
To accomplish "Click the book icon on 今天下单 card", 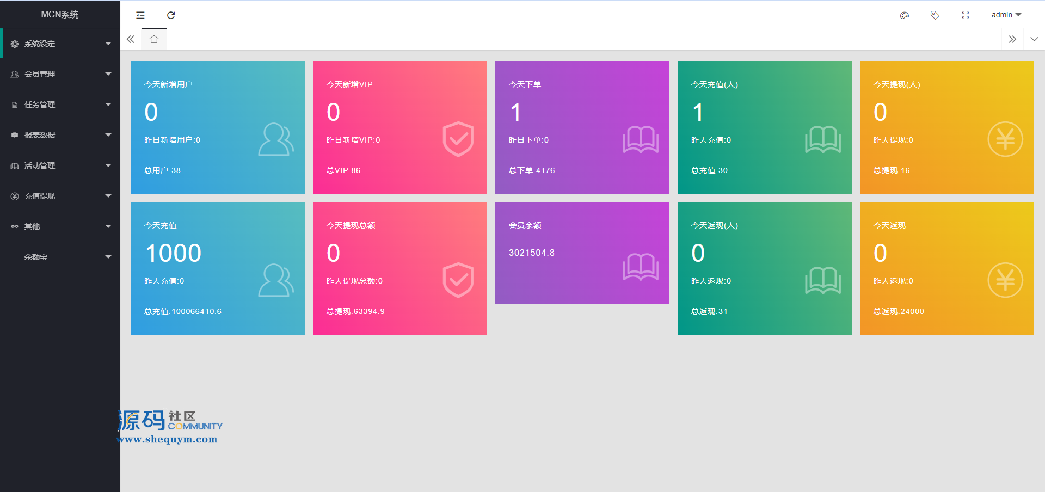I will (641, 139).
